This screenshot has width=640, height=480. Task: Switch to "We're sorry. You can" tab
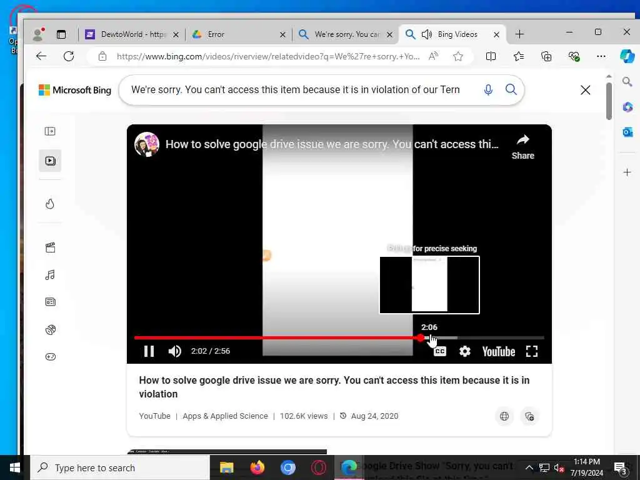[x=345, y=34]
